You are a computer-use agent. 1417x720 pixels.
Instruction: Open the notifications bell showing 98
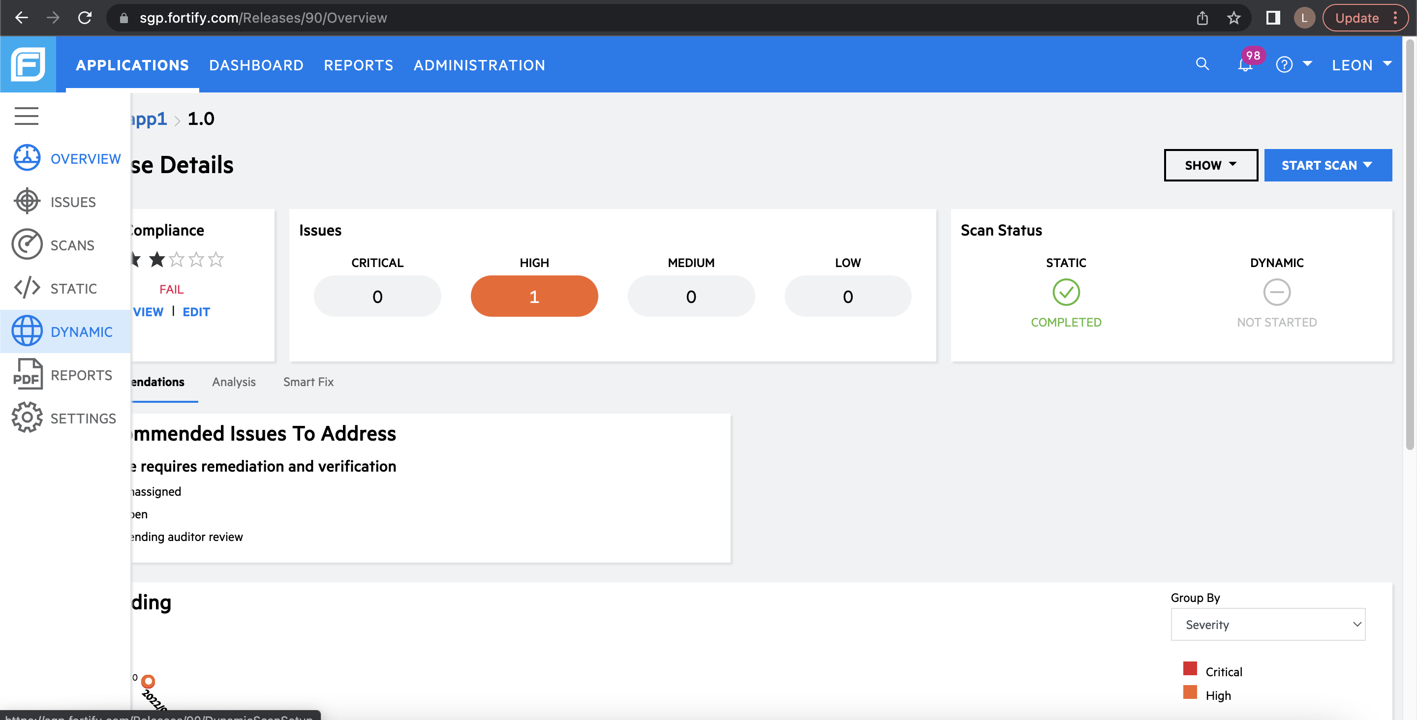1245,66
